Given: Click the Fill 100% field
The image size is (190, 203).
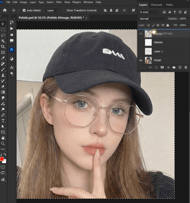Looking at the screenshot, I should [x=183, y=25].
